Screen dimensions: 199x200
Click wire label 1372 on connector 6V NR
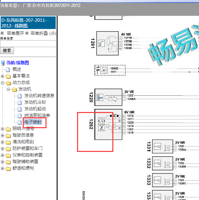pos(130,116)
